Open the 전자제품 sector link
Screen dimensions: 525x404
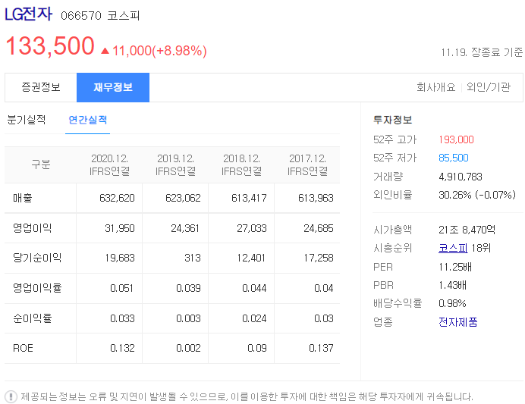pyautogui.click(x=457, y=321)
